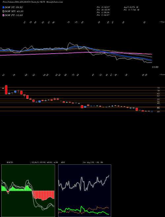Click the 'Avg V: 6.376 M' volume text
This screenshot has width=165, height=217.
click(131, 7)
